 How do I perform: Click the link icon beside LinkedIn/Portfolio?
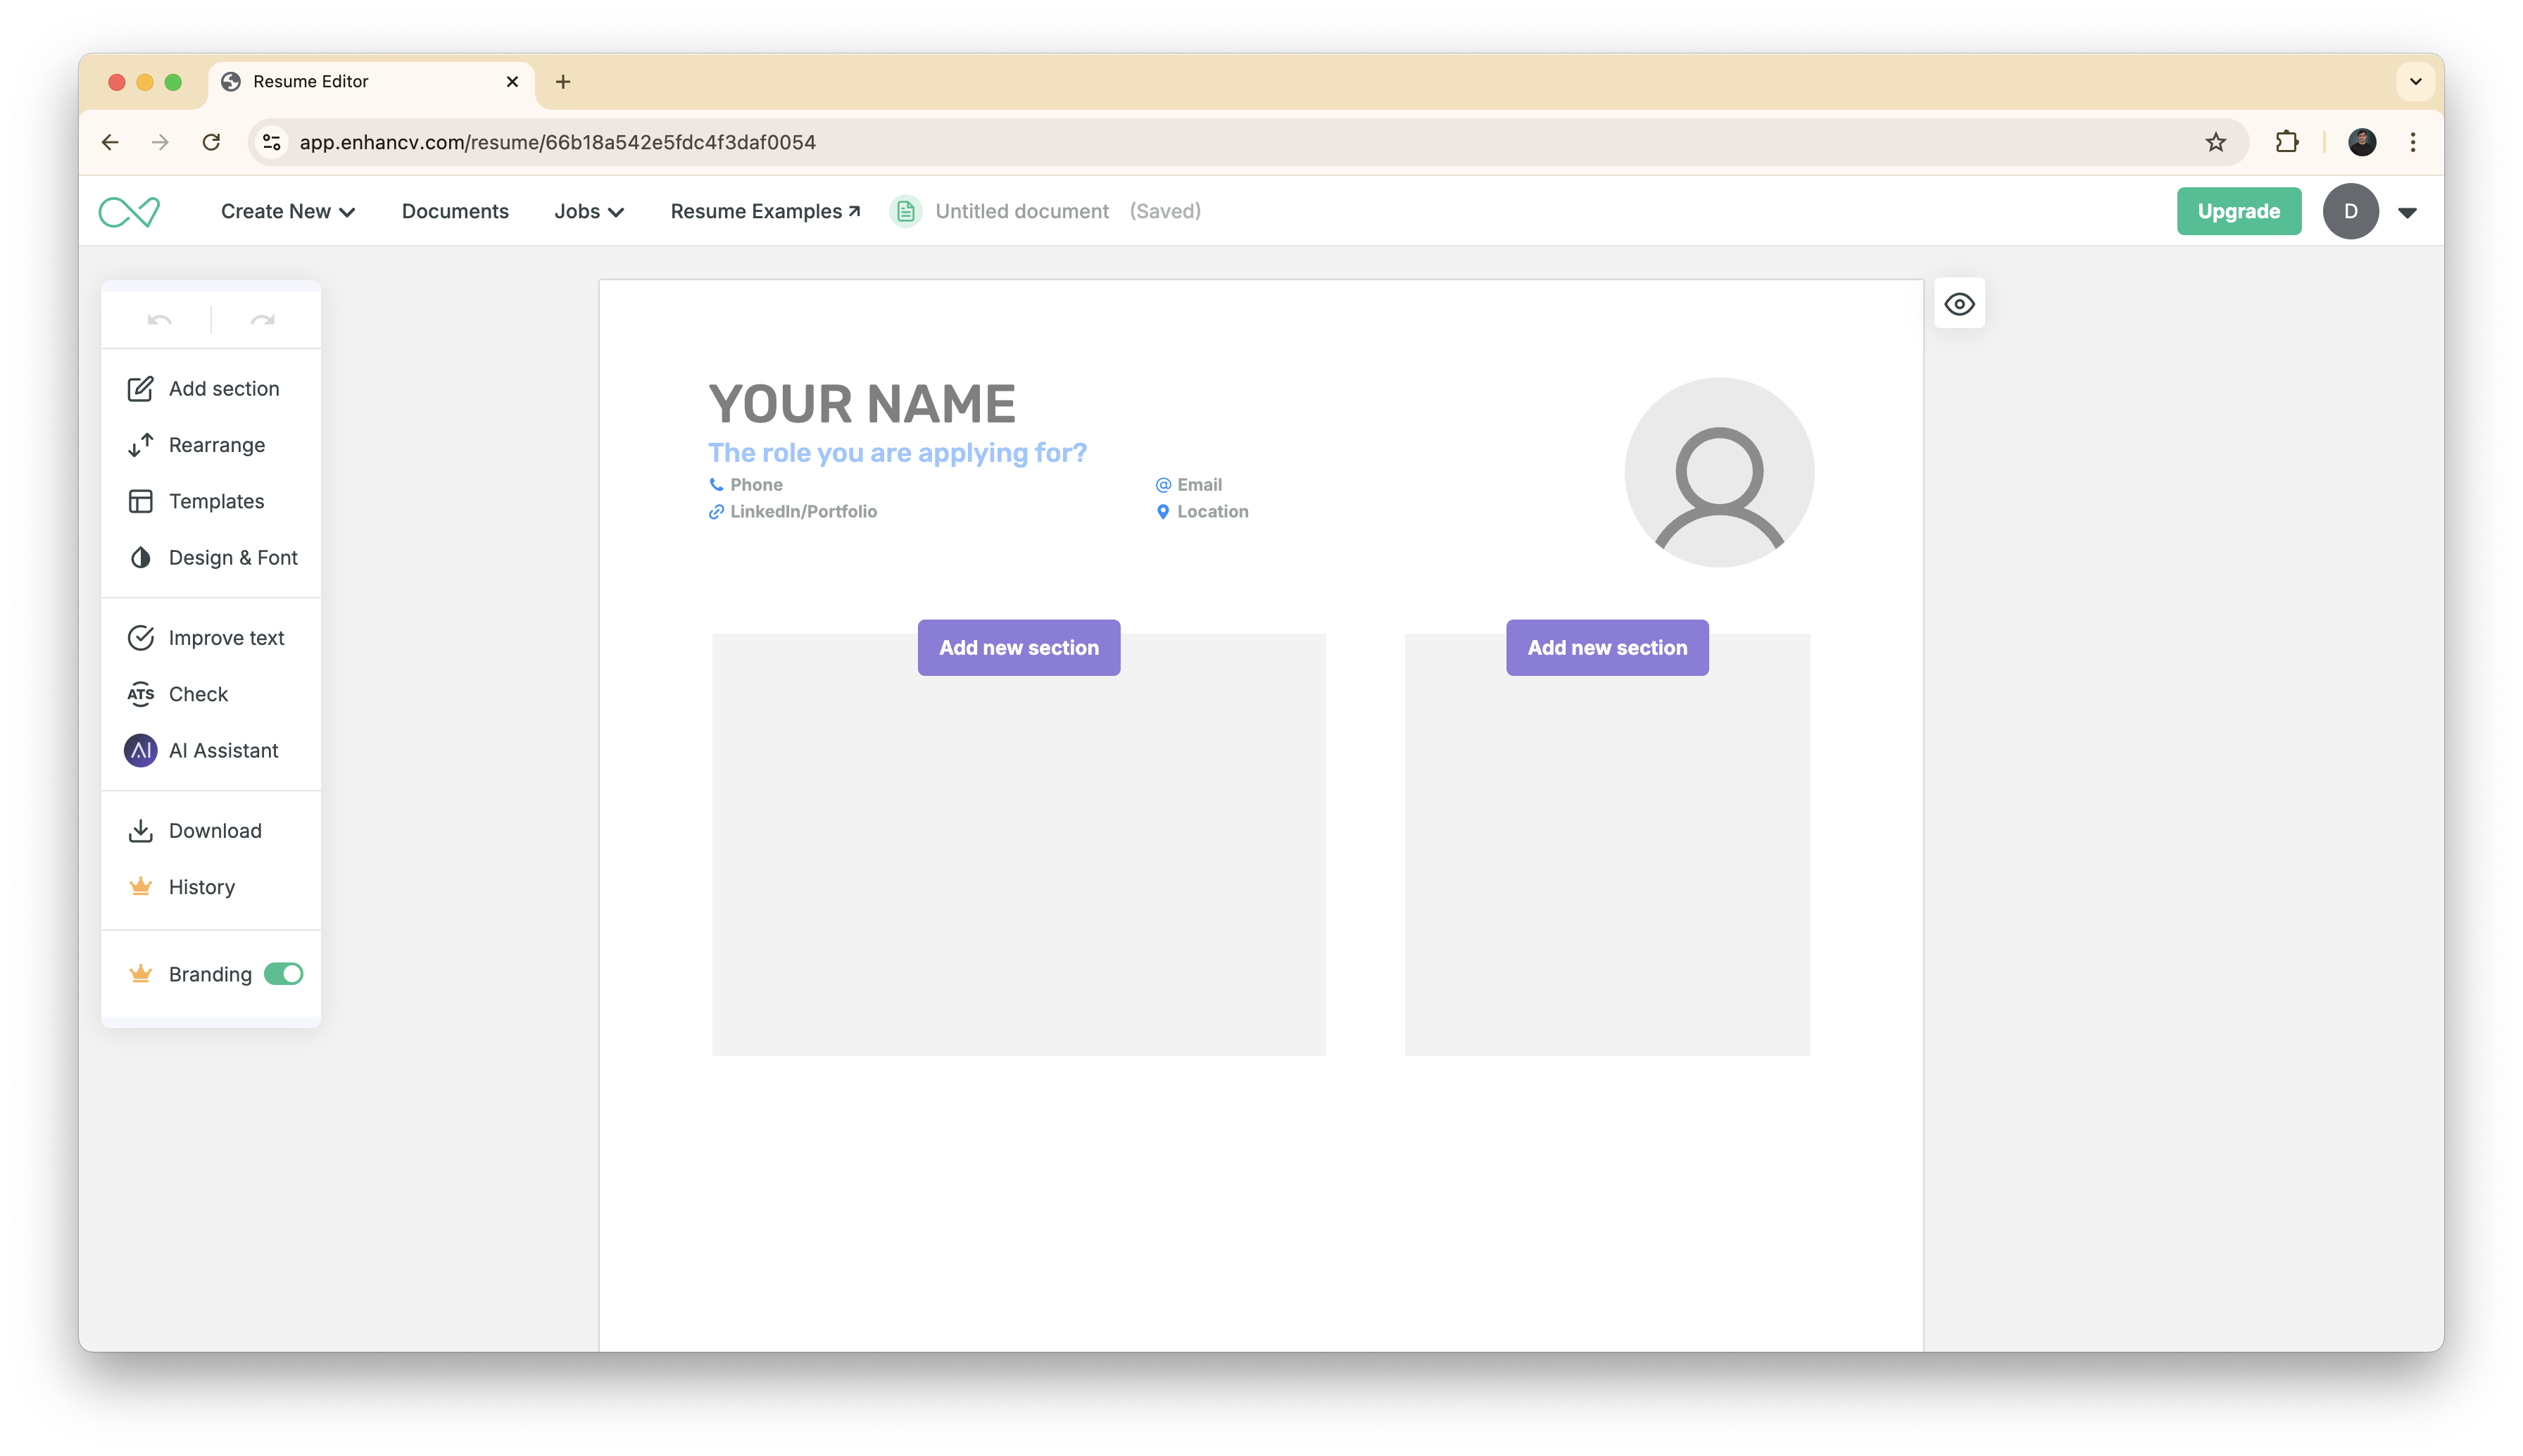pos(716,511)
